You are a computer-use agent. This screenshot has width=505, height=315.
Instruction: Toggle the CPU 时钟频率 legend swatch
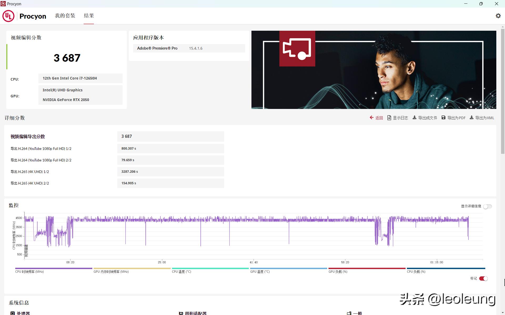coord(54,269)
